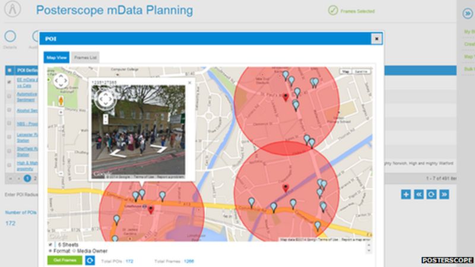Click the up arrow of the options panel scrollbar
Screen dimensions: 475x267
tap(369, 245)
